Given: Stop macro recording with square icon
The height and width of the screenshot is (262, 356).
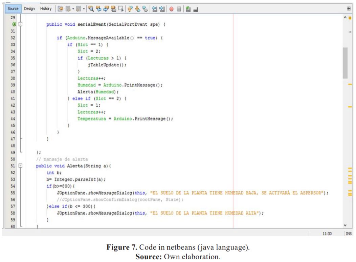Looking at the screenshot, I should [179, 9].
